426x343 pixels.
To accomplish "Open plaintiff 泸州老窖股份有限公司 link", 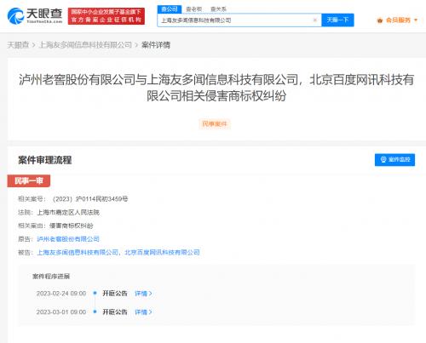I will point(68,239).
